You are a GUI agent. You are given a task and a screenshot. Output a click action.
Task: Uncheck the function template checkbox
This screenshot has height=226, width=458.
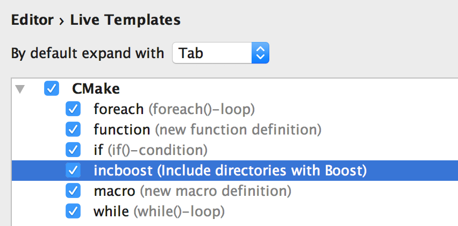coord(73,130)
